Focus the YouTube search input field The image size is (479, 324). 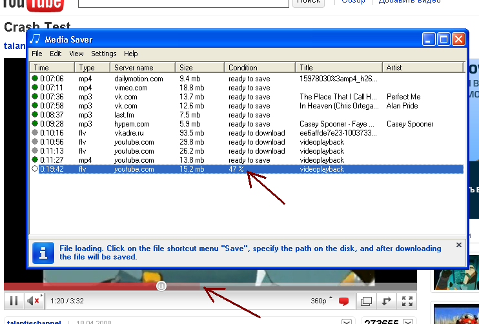tap(183, 3)
